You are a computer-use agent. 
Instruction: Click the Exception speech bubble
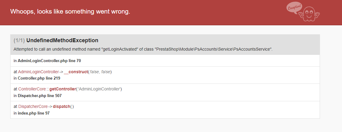294,8
